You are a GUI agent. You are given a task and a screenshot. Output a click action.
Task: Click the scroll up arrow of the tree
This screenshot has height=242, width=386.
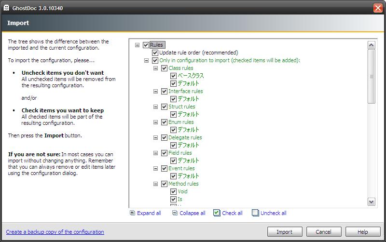371,45
